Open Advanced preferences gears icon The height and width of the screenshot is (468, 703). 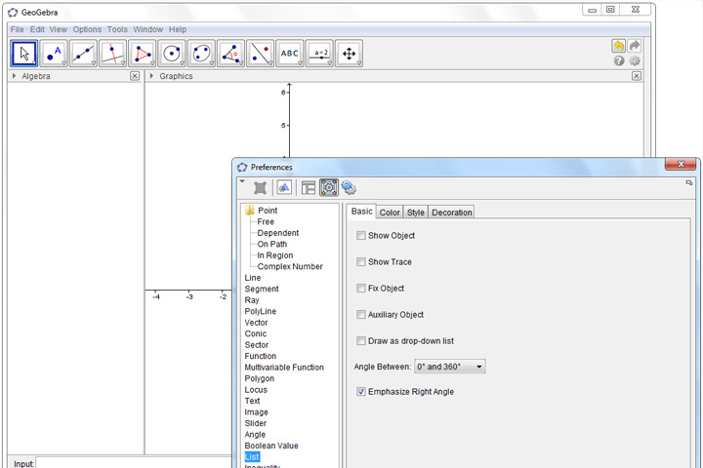click(x=349, y=187)
